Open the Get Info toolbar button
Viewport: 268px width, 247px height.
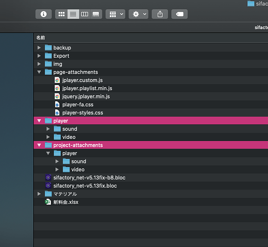click(44, 14)
